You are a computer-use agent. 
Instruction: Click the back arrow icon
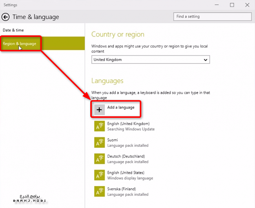click(x=5, y=17)
